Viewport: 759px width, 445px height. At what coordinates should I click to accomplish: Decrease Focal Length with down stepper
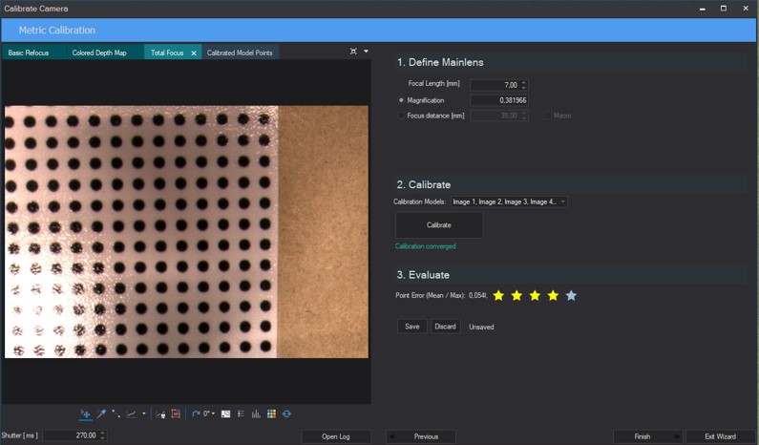tap(524, 88)
